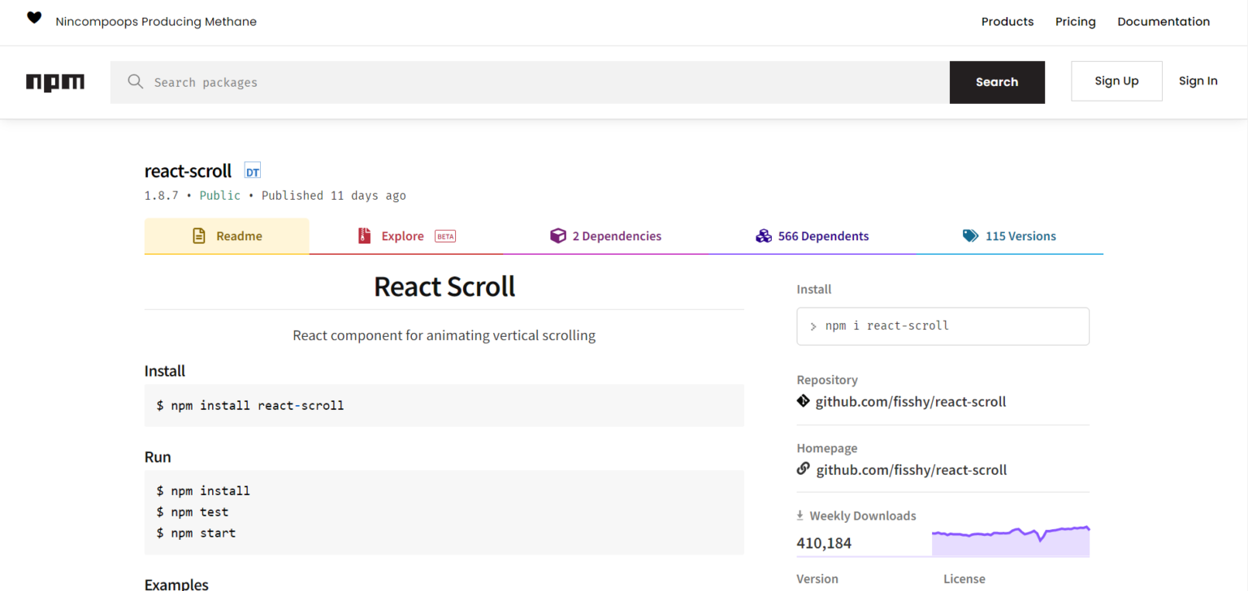Click the npm logo

pyautogui.click(x=54, y=81)
